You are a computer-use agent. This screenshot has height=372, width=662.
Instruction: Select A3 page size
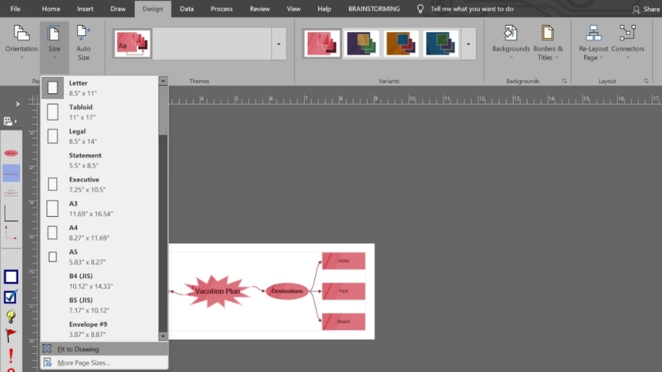(x=100, y=209)
